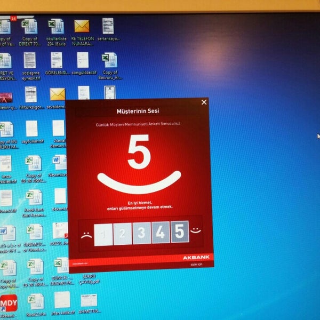
Task: Open the ONEMLI Excel file icon
Action: click(35, 238)
